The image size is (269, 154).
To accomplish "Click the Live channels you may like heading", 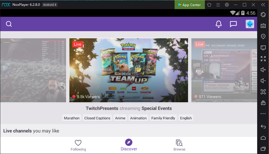I will (31, 131).
